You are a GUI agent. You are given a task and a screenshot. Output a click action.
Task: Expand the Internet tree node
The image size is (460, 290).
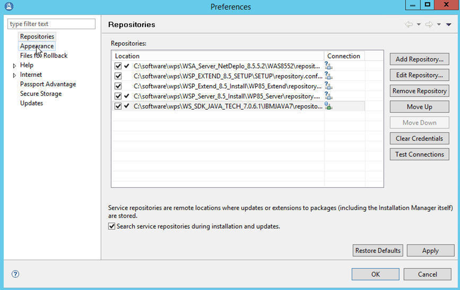[x=14, y=75]
